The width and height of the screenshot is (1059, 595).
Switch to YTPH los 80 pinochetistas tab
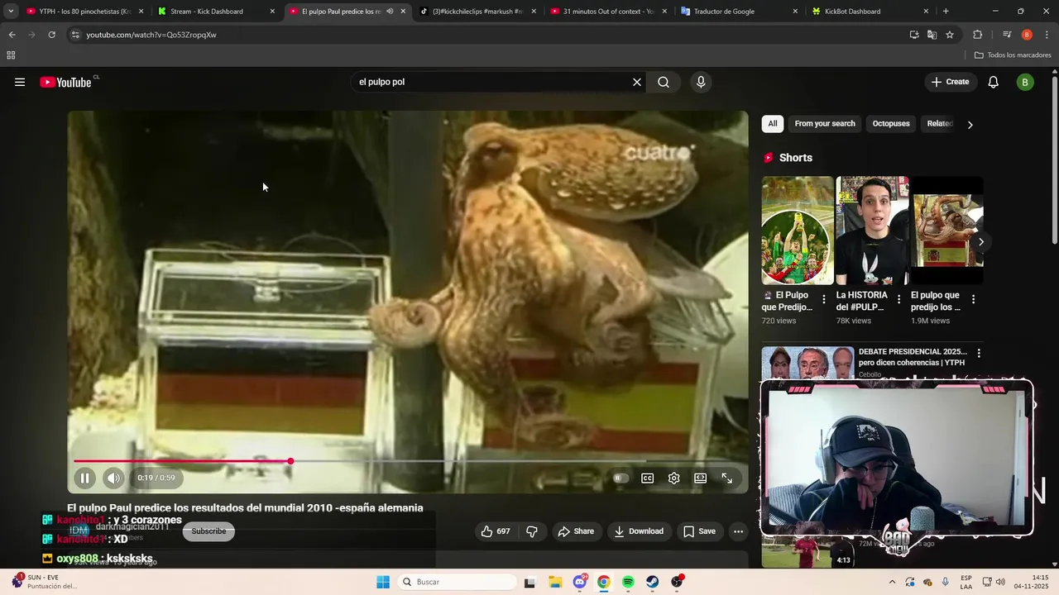pos(85,12)
